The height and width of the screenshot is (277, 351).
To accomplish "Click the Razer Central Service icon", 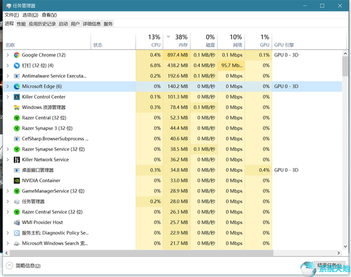I will (x=16, y=212).
